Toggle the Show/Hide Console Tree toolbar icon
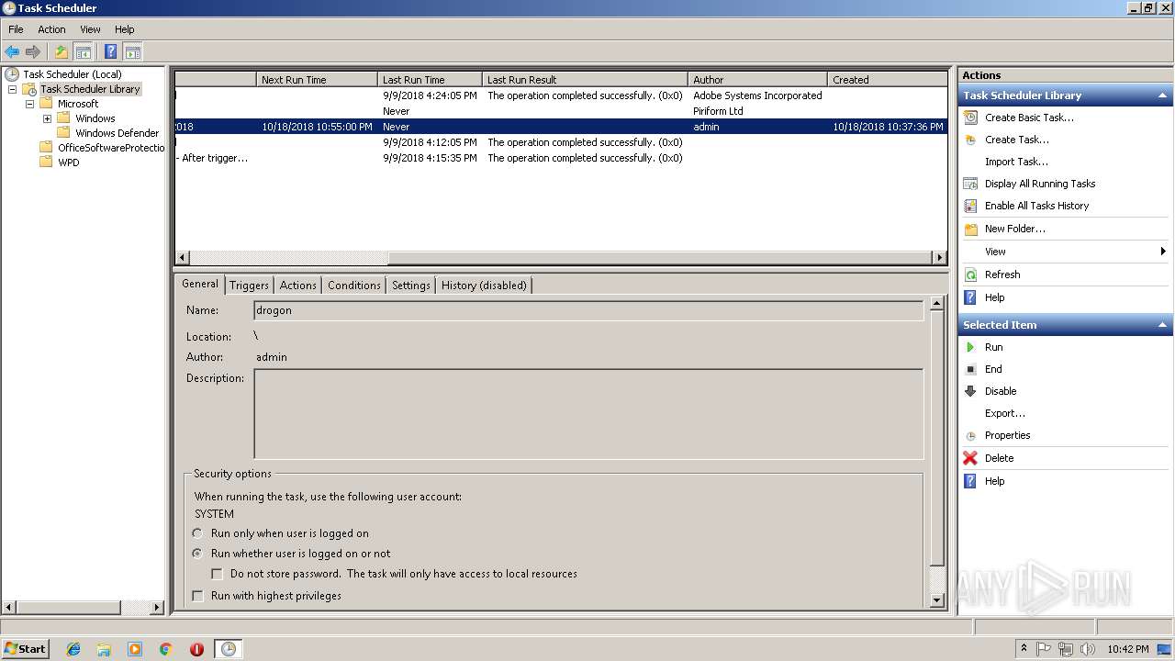 tap(83, 52)
